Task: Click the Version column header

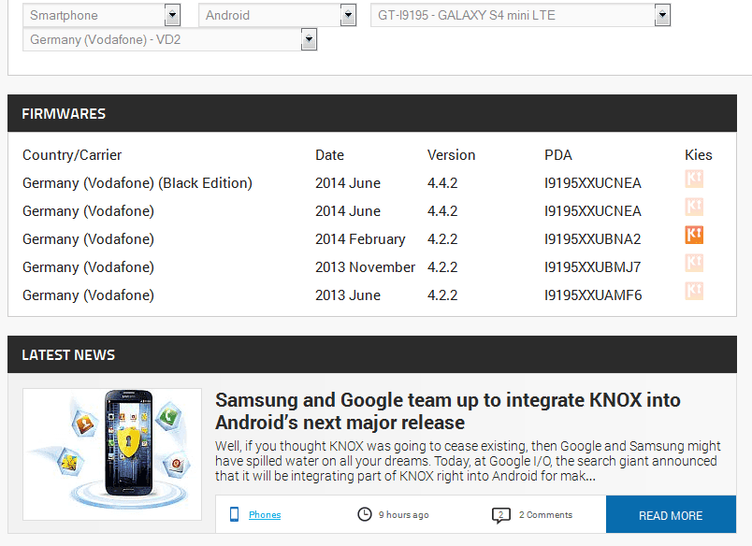Action: (x=452, y=155)
